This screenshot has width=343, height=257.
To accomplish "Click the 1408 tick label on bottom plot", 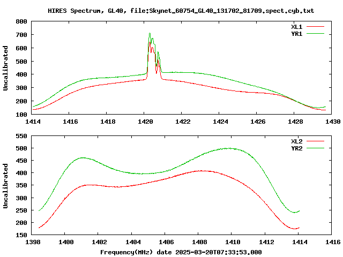I will tap(199, 242).
